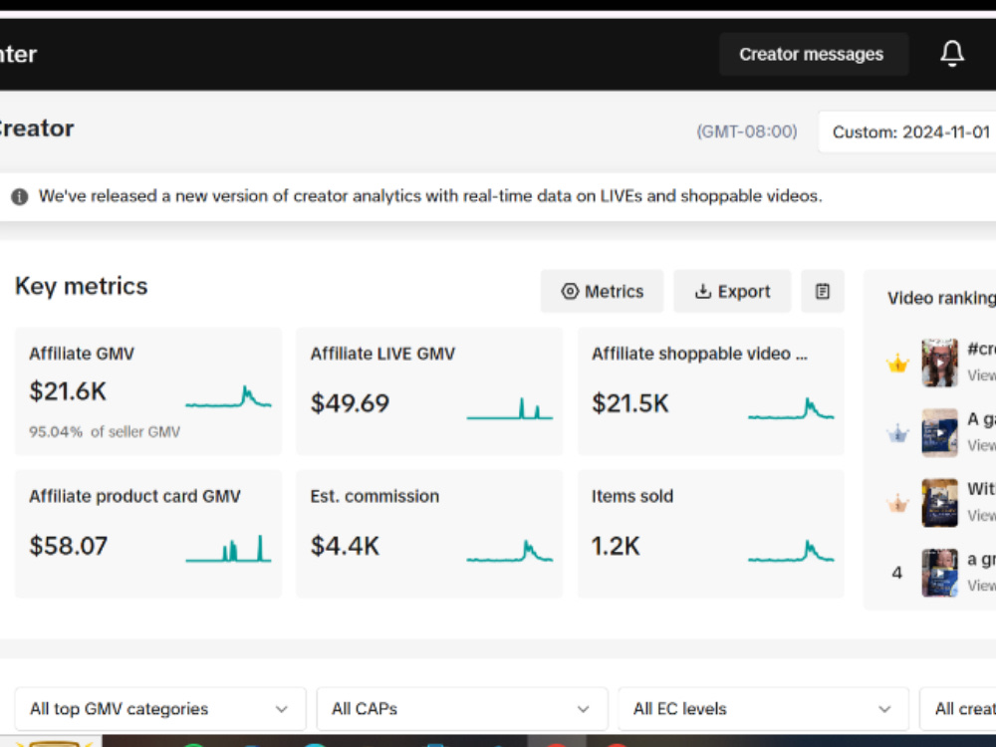Click the Video ranking heading
The image size is (996, 747).
941,298
